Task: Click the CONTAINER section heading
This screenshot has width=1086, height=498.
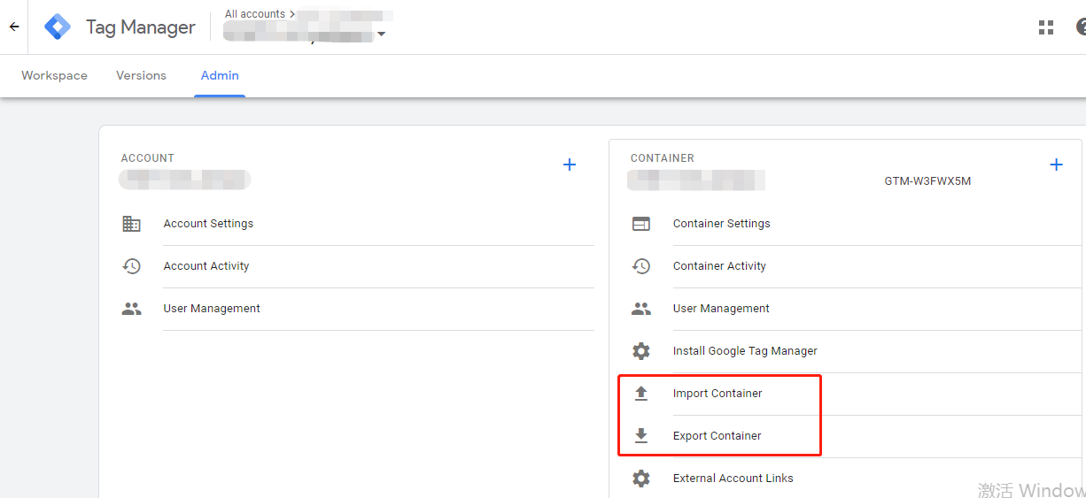Action: (x=663, y=158)
